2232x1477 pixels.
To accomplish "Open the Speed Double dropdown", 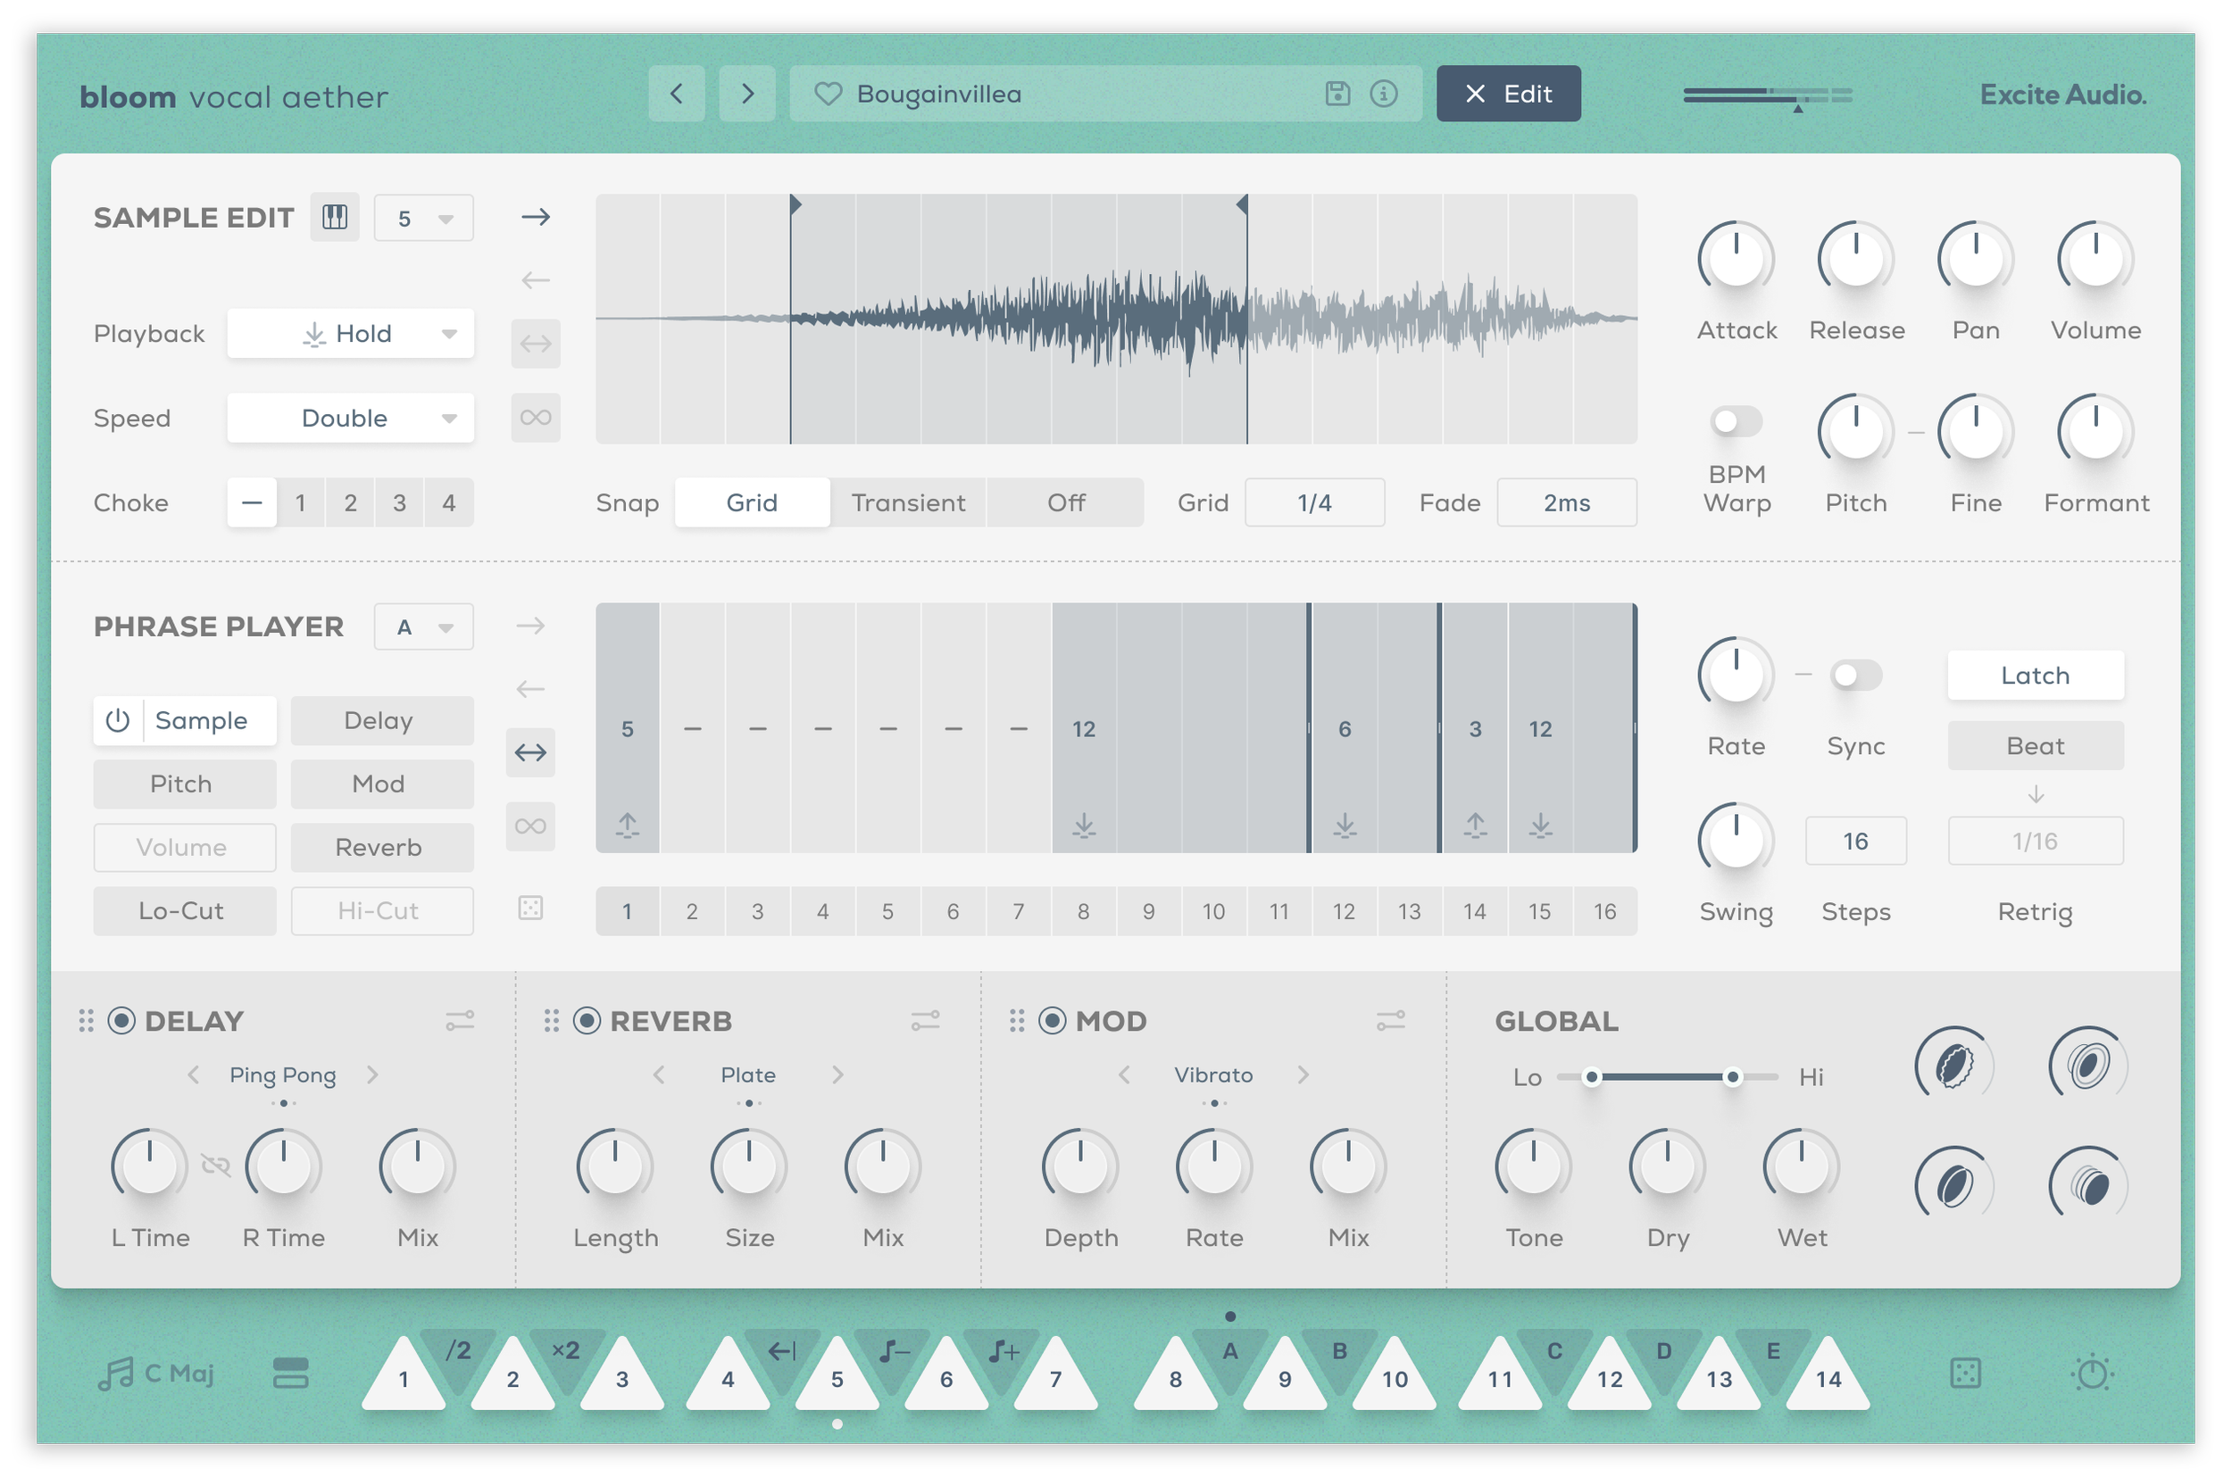I will (351, 418).
